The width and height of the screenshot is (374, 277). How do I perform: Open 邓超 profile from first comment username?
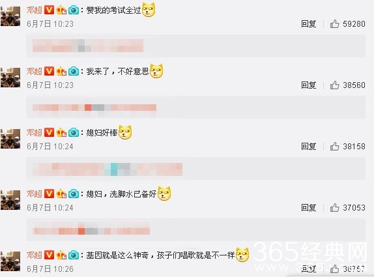point(34,10)
